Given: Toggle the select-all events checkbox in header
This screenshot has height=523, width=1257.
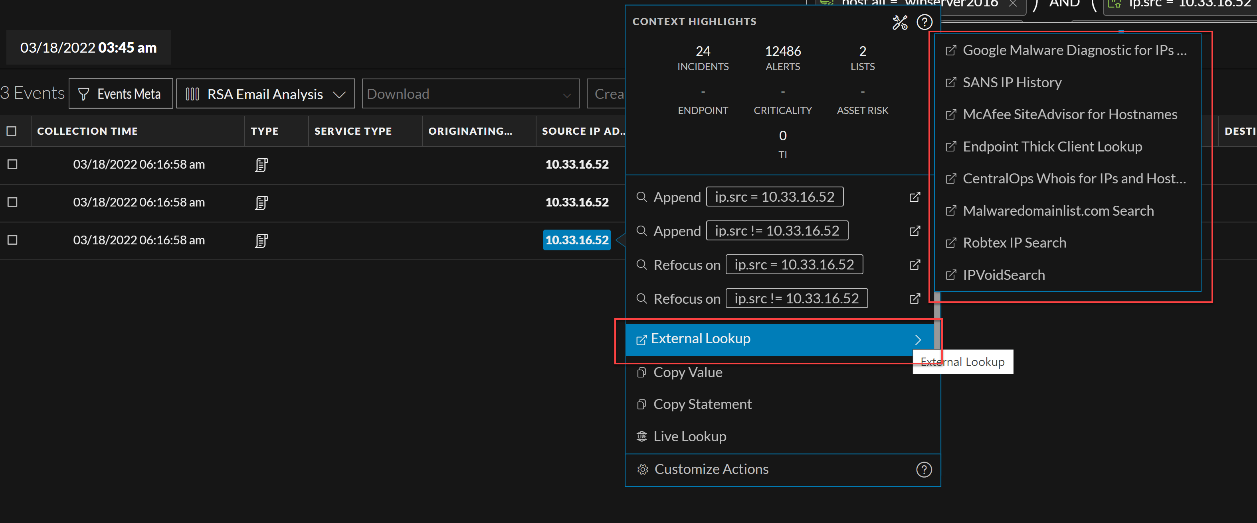Looking at the screenshot, I should click(12, 131).
